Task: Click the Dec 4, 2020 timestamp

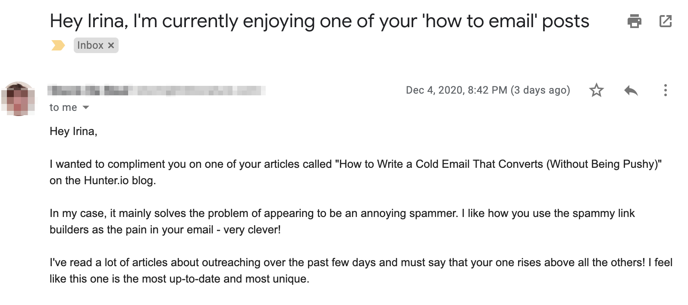Action: 488,90
